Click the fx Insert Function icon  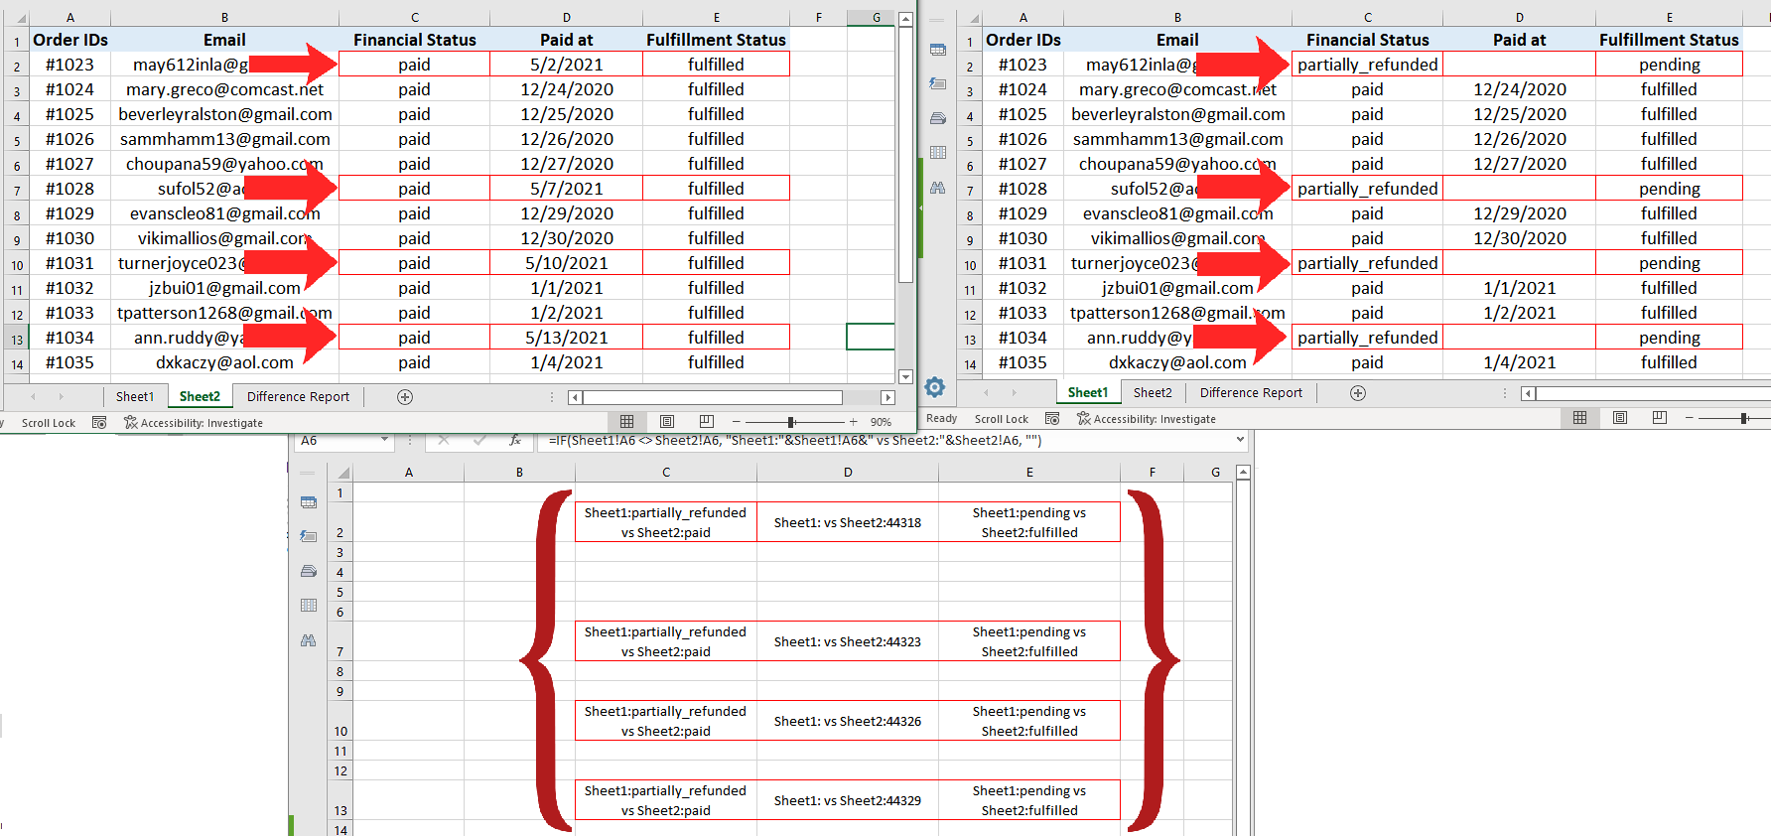(514, 441)
